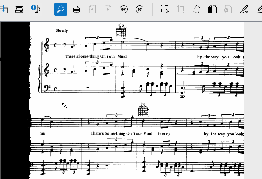The width and height of the screenshot is (262, 179).
Task: Select the pen drawing tool
Action: coord(244,9)
